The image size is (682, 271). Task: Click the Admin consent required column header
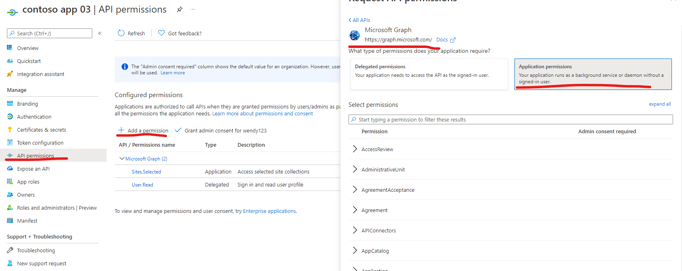click(607, 131)
